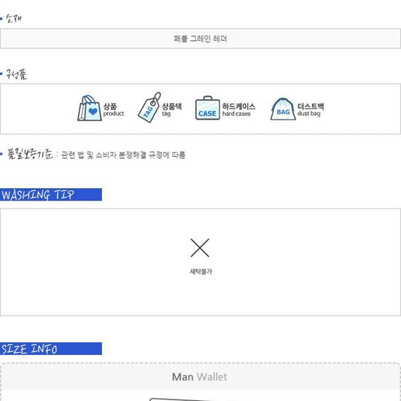Click the Man Wallet title bar
Image resolution: width=401 pixels, height=401 pixels.
[x=200, y=377]
